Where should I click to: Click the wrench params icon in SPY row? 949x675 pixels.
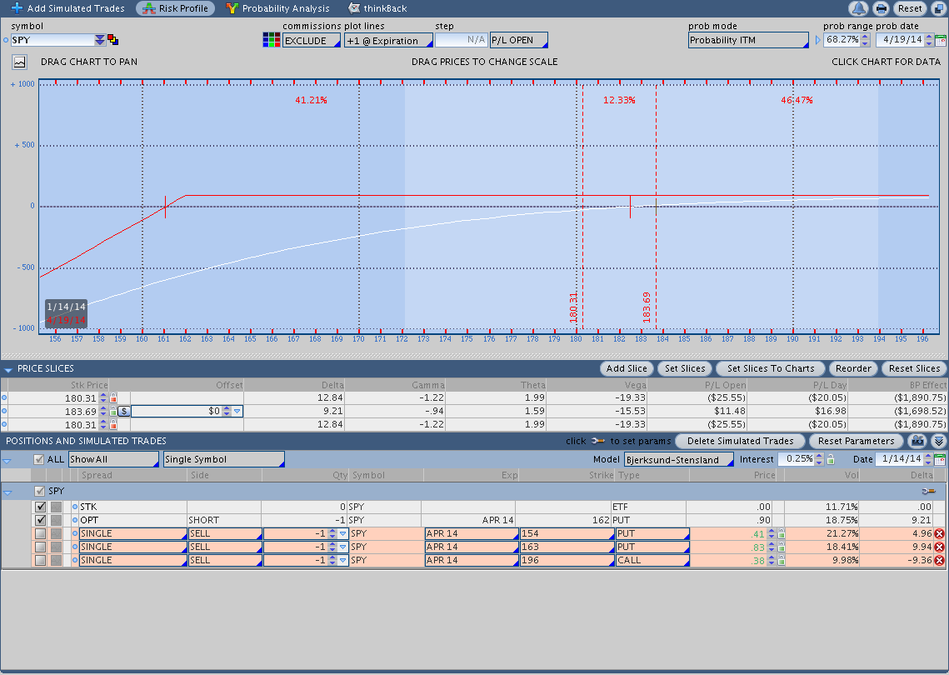(x=928, y=491)
